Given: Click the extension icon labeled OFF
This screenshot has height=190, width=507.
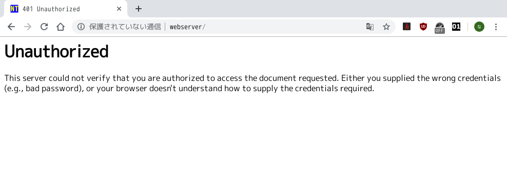Looking at the screenshot, I should click(x=440, y=28).
